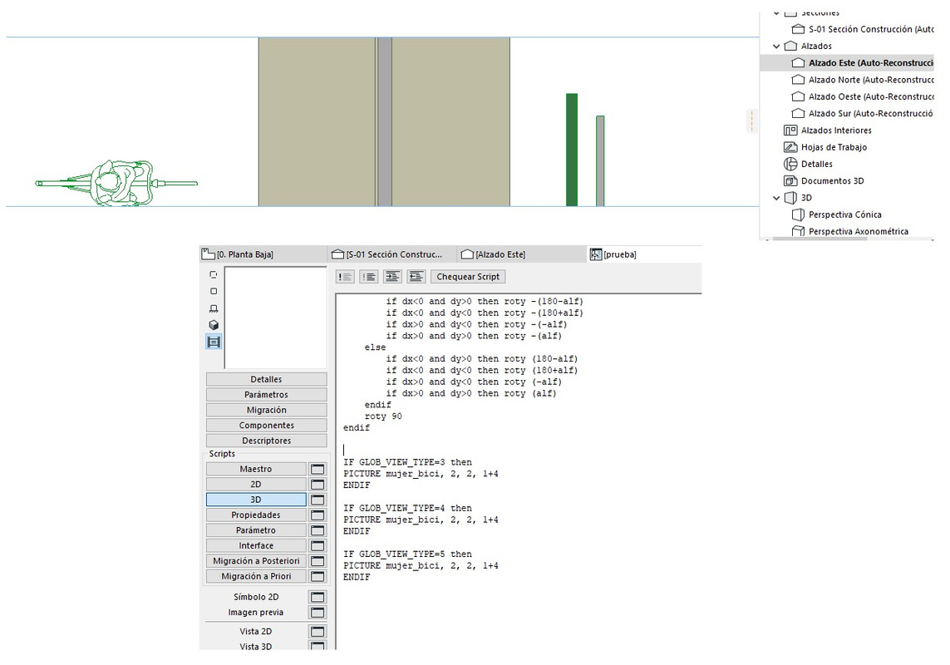The height and width of the screenshot is (665, 950).
Task: Click the increase indent icon
Action: point(392,277)
